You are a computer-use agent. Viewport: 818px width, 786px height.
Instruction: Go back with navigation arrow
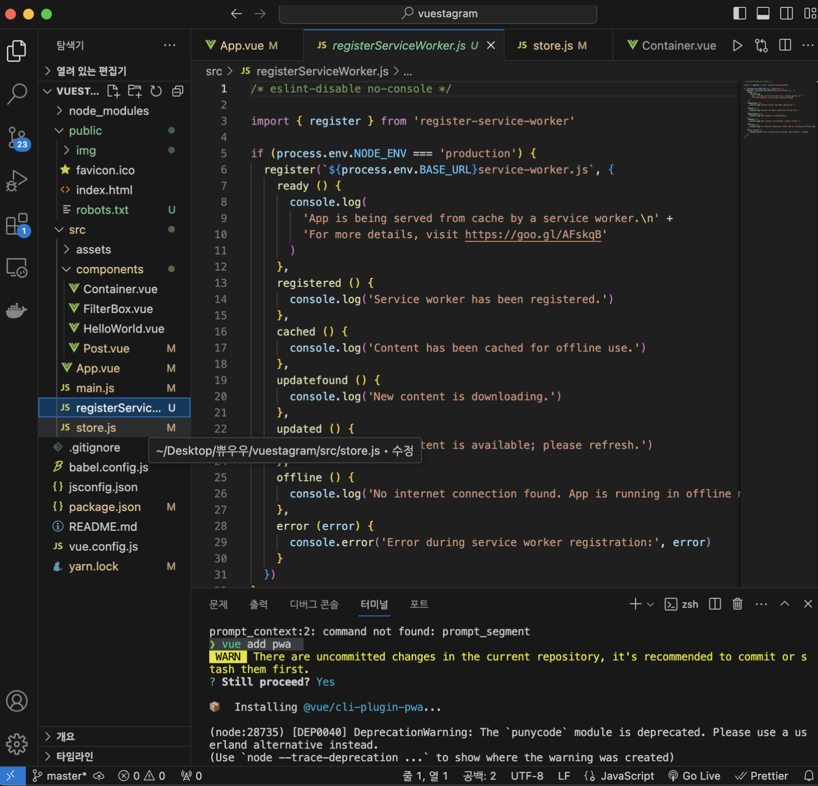(x=236, y=13)
